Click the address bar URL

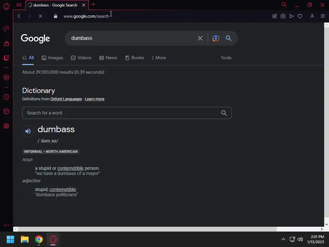86,16
